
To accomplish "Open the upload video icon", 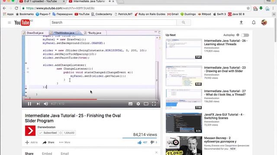I will (241, 22).
